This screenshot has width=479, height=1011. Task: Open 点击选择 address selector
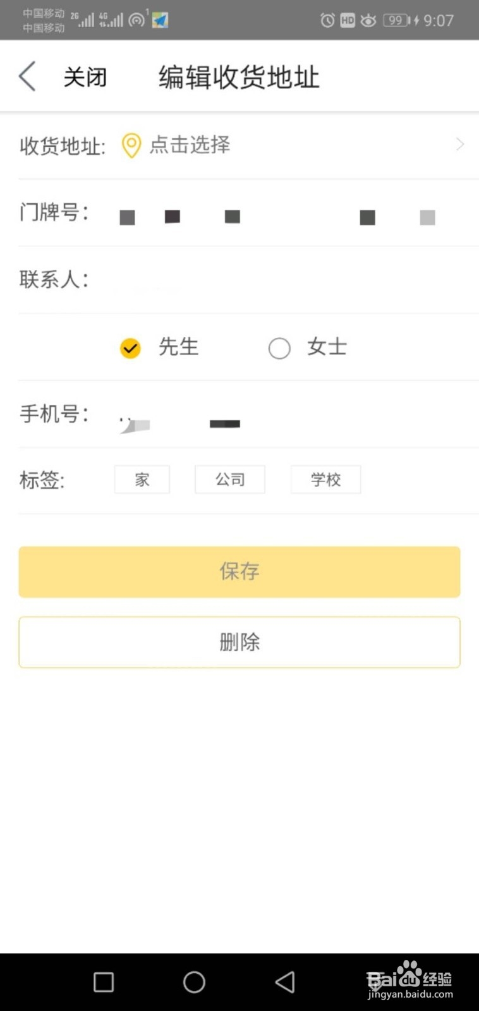tap(190, 145)
